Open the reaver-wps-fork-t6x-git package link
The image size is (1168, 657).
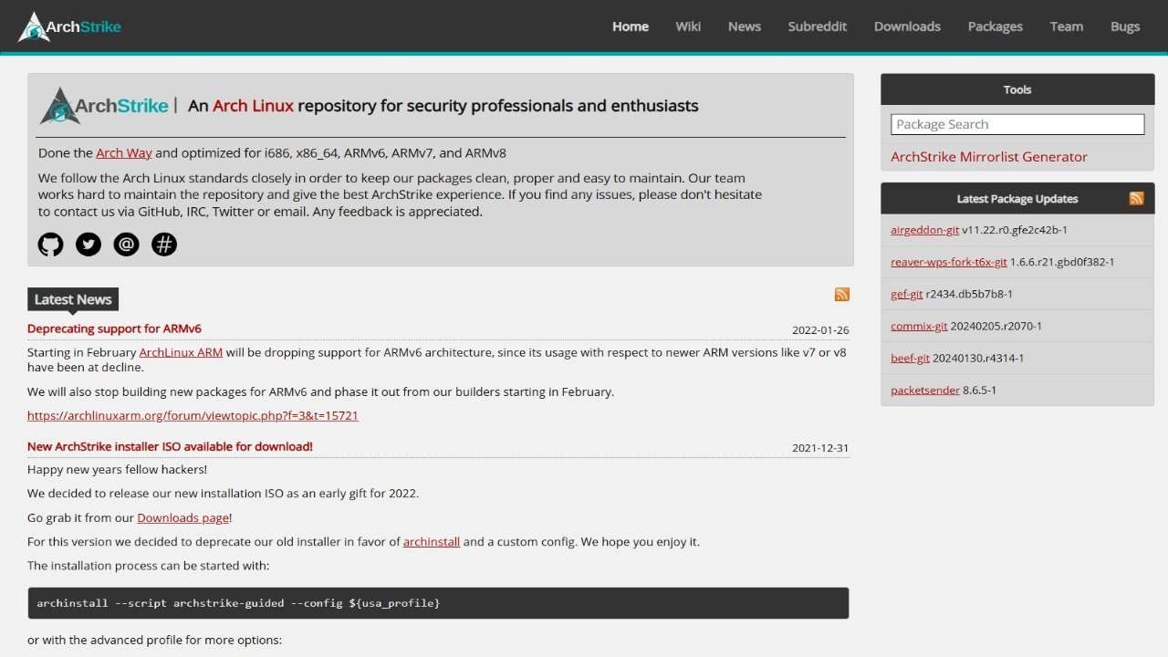[949, 262]
